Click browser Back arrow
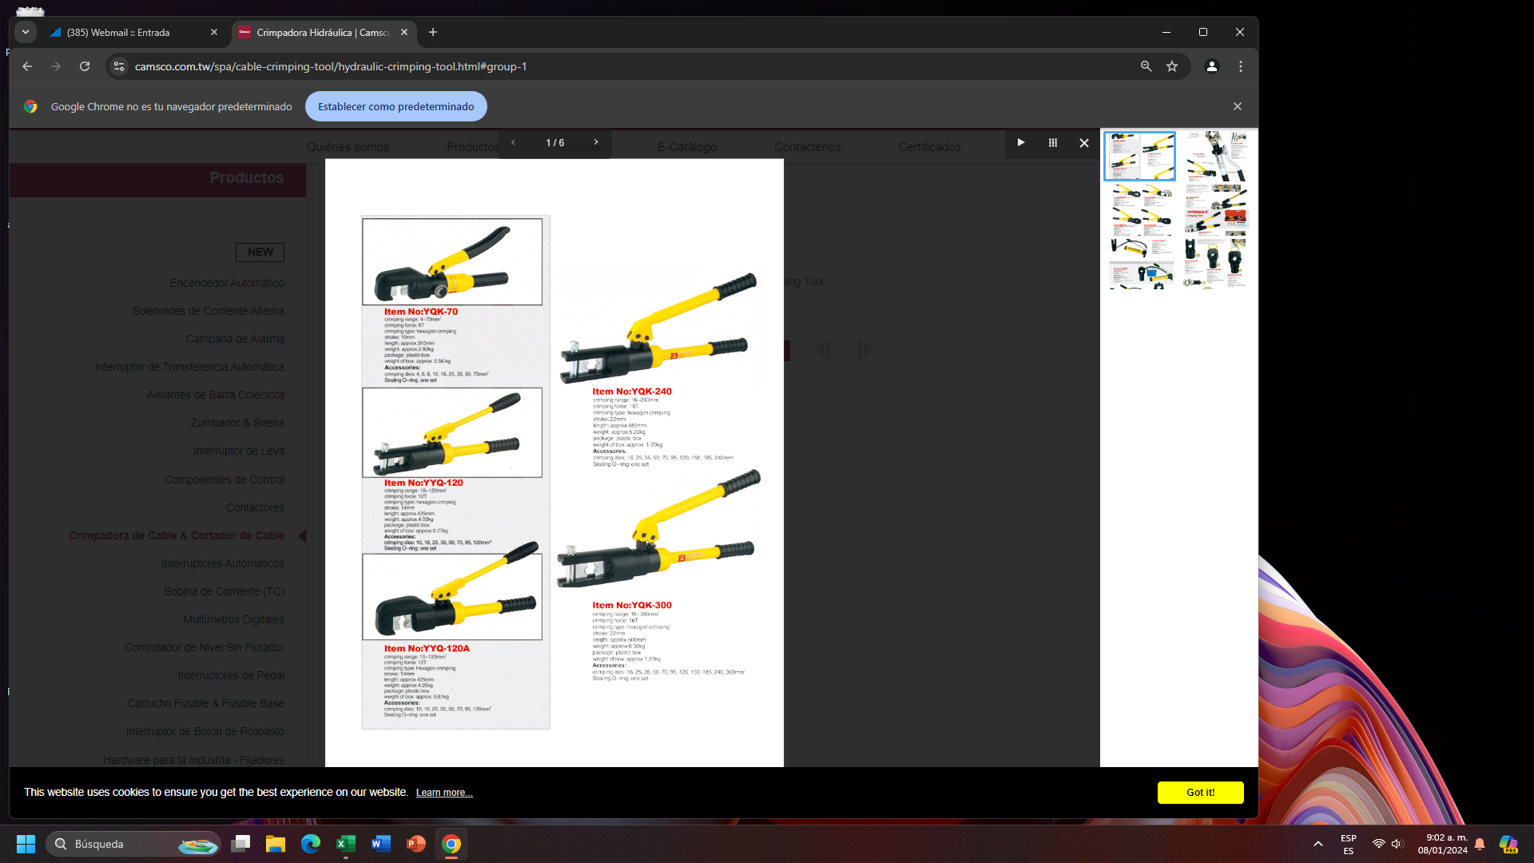The width and height of the screenshot is (1534, 863). click(x=27, y=66)
